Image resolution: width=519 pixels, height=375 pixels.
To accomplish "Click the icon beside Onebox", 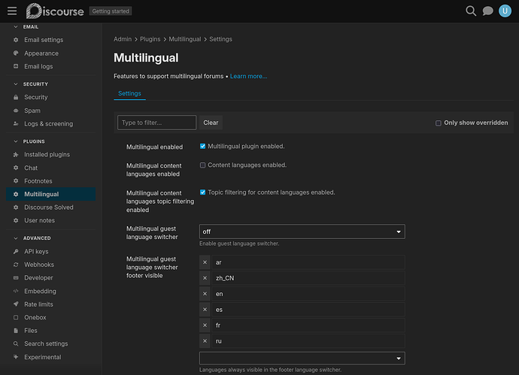I will [x=16, y=317].
